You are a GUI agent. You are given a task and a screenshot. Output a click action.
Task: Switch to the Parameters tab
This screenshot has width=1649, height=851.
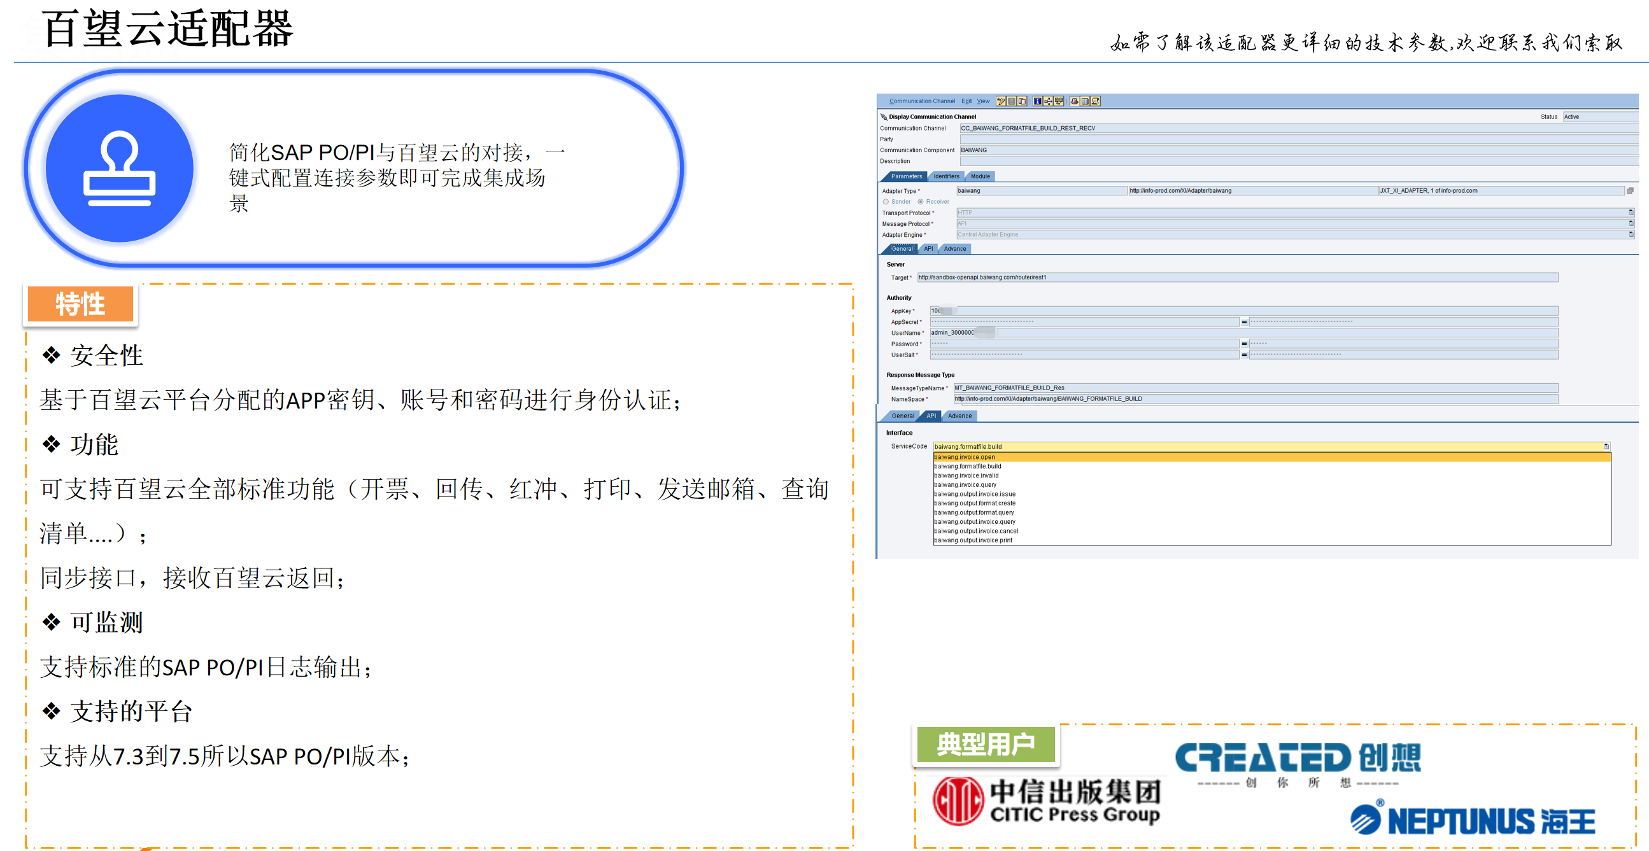[906, 176]
